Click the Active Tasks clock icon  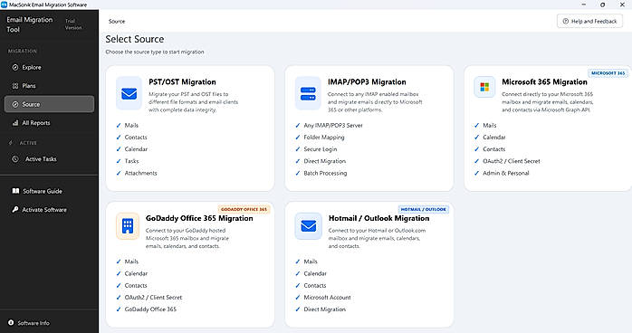coord(15,159)
